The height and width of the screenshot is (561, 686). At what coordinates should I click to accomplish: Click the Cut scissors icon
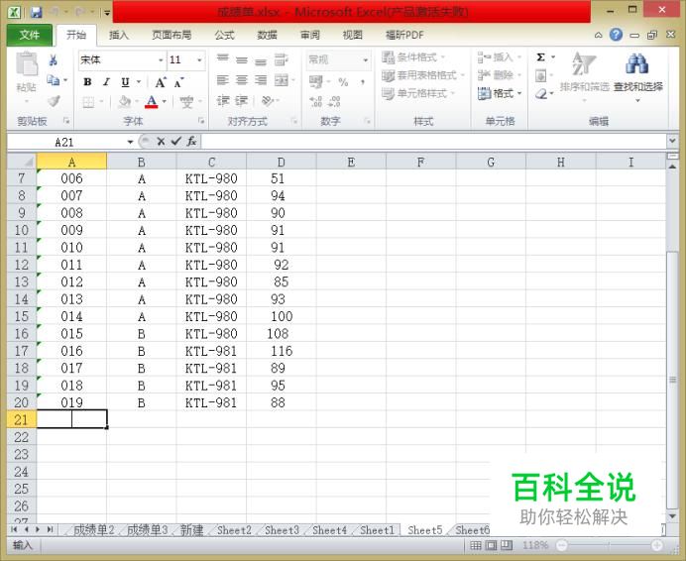click(54, 59)
